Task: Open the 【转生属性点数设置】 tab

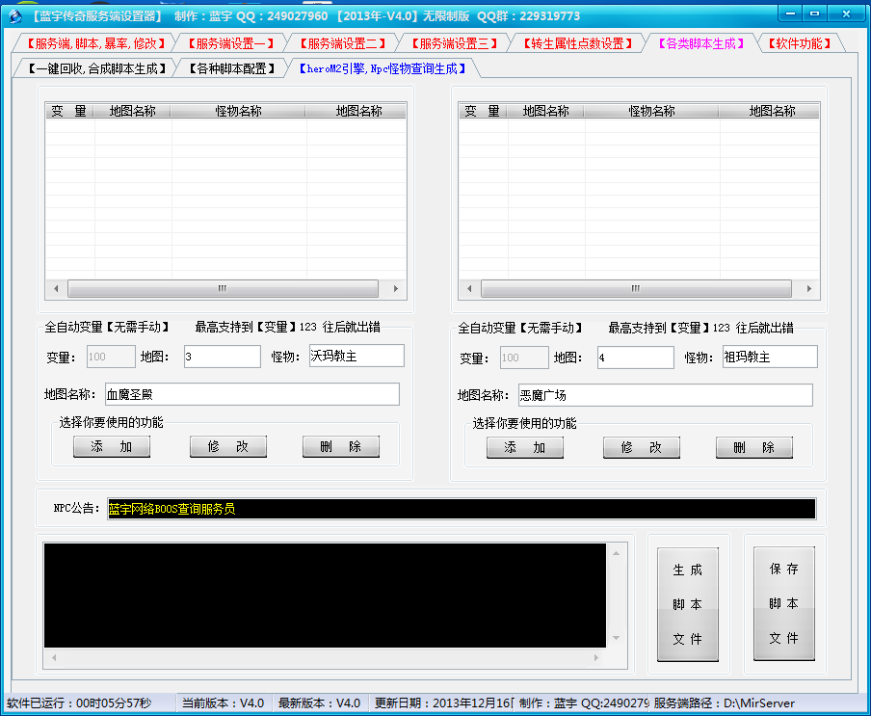Action: coord(578,43)
